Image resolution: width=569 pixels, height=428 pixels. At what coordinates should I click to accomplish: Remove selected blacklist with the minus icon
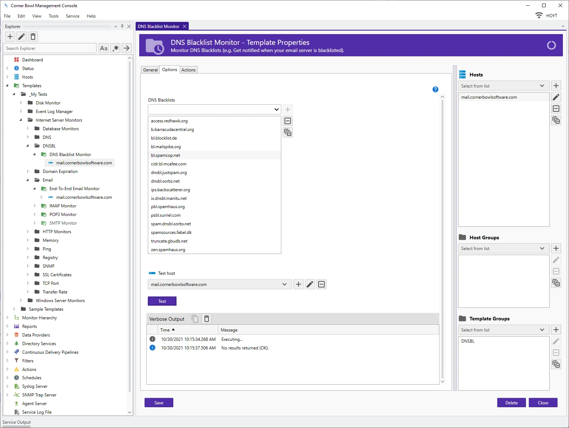(288, 121)
